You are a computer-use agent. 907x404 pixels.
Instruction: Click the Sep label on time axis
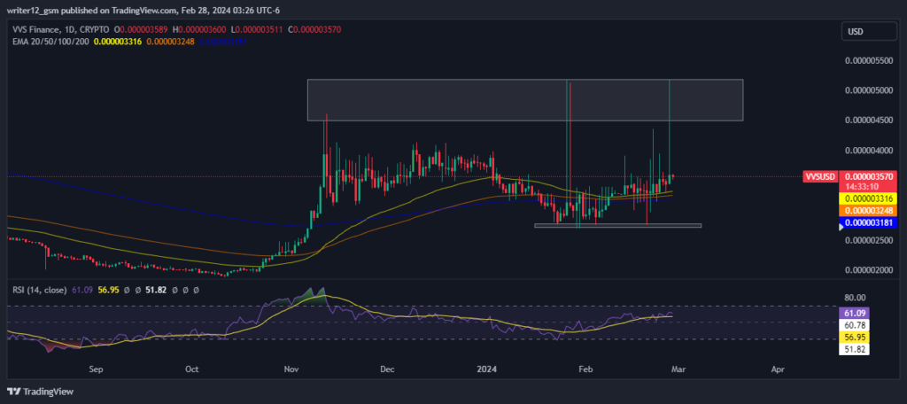pyautogui.click(x=96, y=369)
